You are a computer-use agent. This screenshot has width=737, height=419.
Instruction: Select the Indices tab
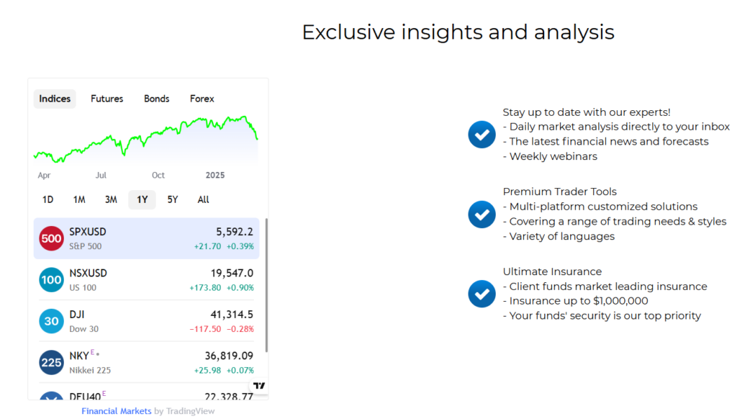[x=55, y=99]
